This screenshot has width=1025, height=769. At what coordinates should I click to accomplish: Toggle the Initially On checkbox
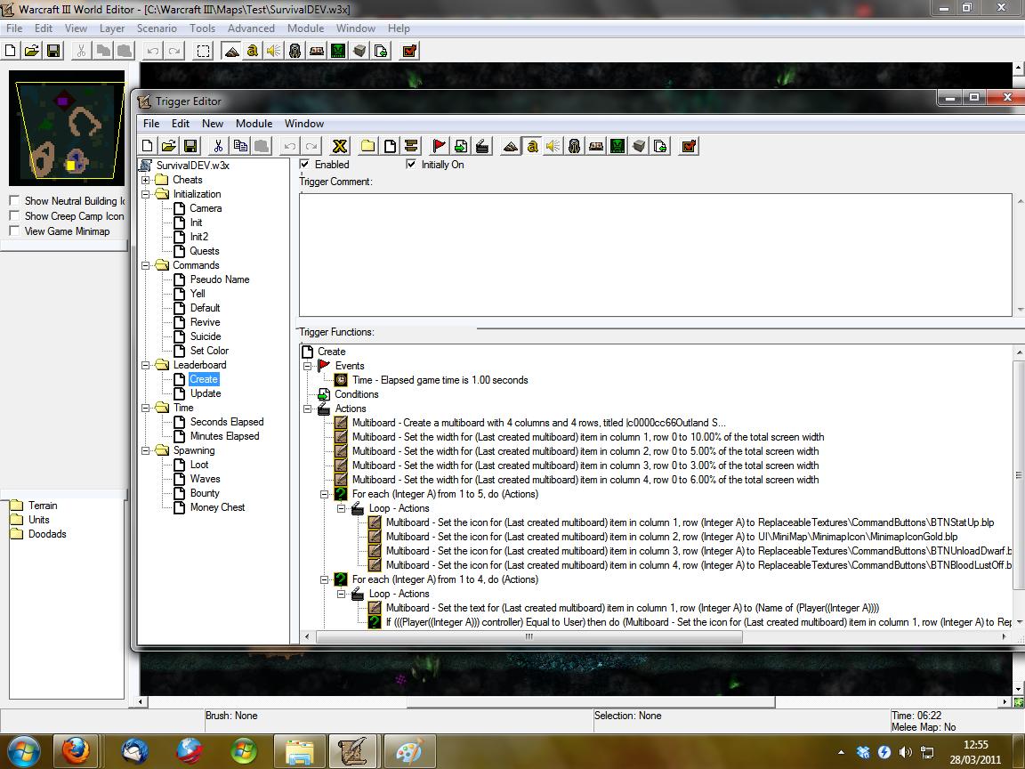410,164
